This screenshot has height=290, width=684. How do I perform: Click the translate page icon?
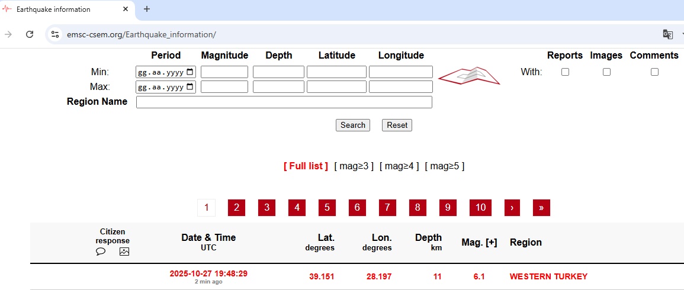[x=668, y=34]
